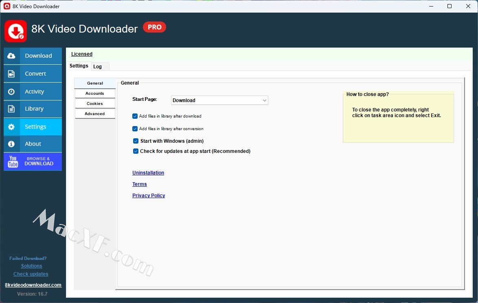Open the General settings section
478x303 pixels.
[95, 83]
